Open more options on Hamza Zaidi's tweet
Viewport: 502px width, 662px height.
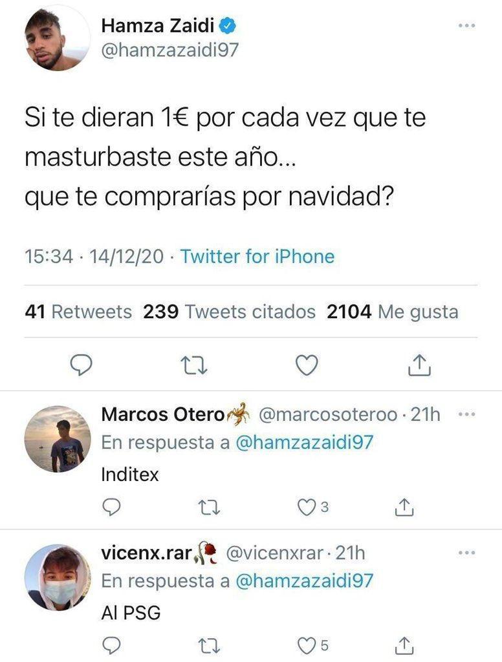(x=467, y=26)
